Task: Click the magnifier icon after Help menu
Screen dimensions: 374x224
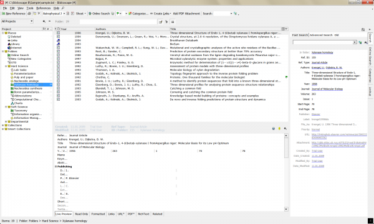Action: 63,8
